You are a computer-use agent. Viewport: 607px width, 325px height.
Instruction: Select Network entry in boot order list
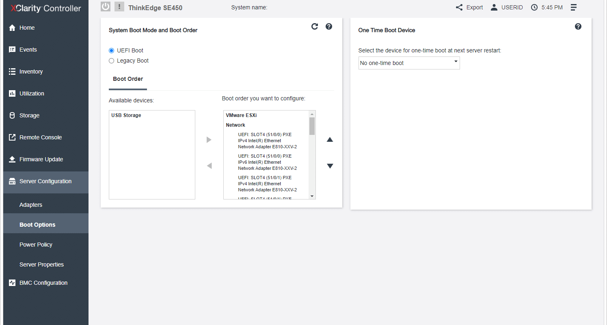pos(235,125)
